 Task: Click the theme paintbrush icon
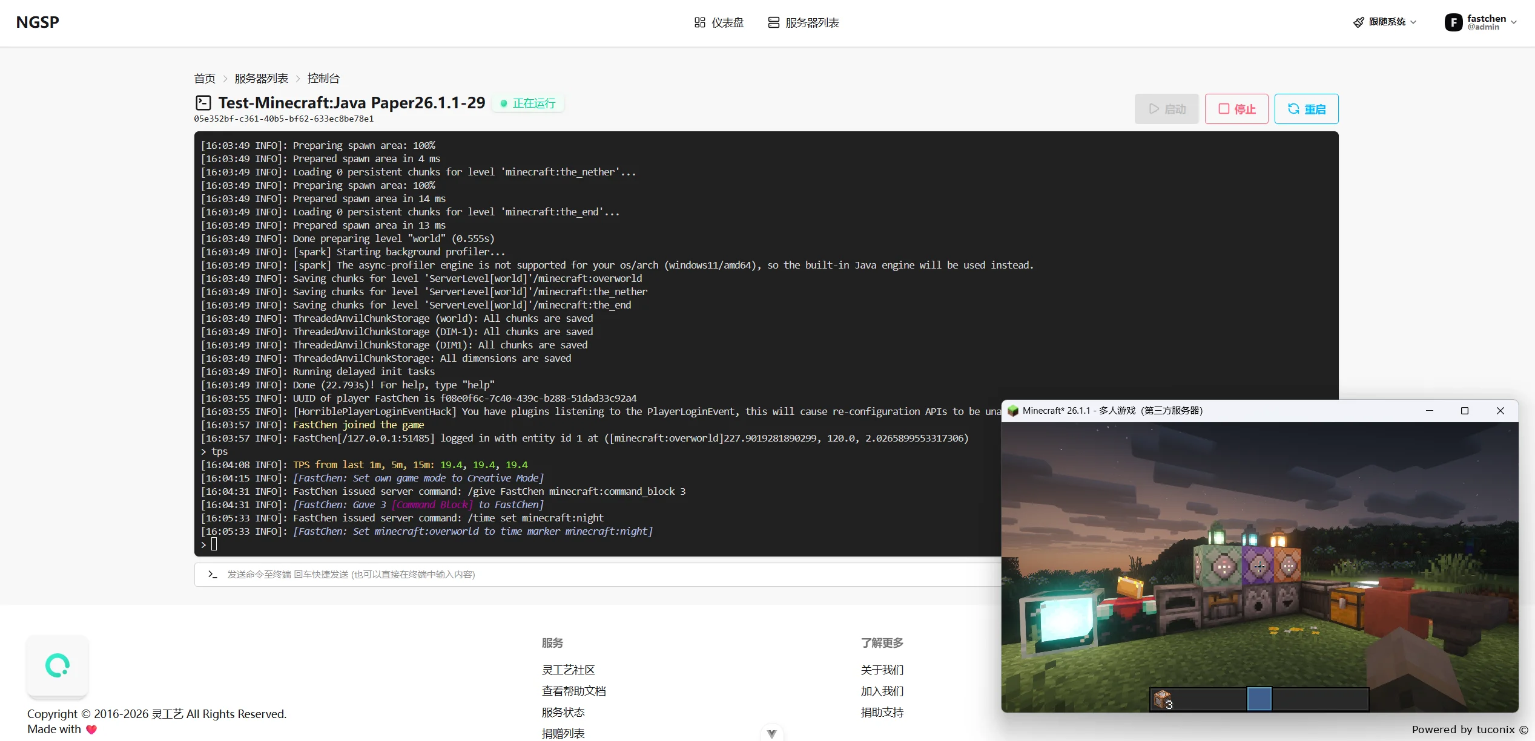point(1358,22)
